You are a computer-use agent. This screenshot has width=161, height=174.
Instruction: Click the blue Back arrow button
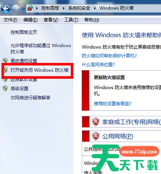6,9
